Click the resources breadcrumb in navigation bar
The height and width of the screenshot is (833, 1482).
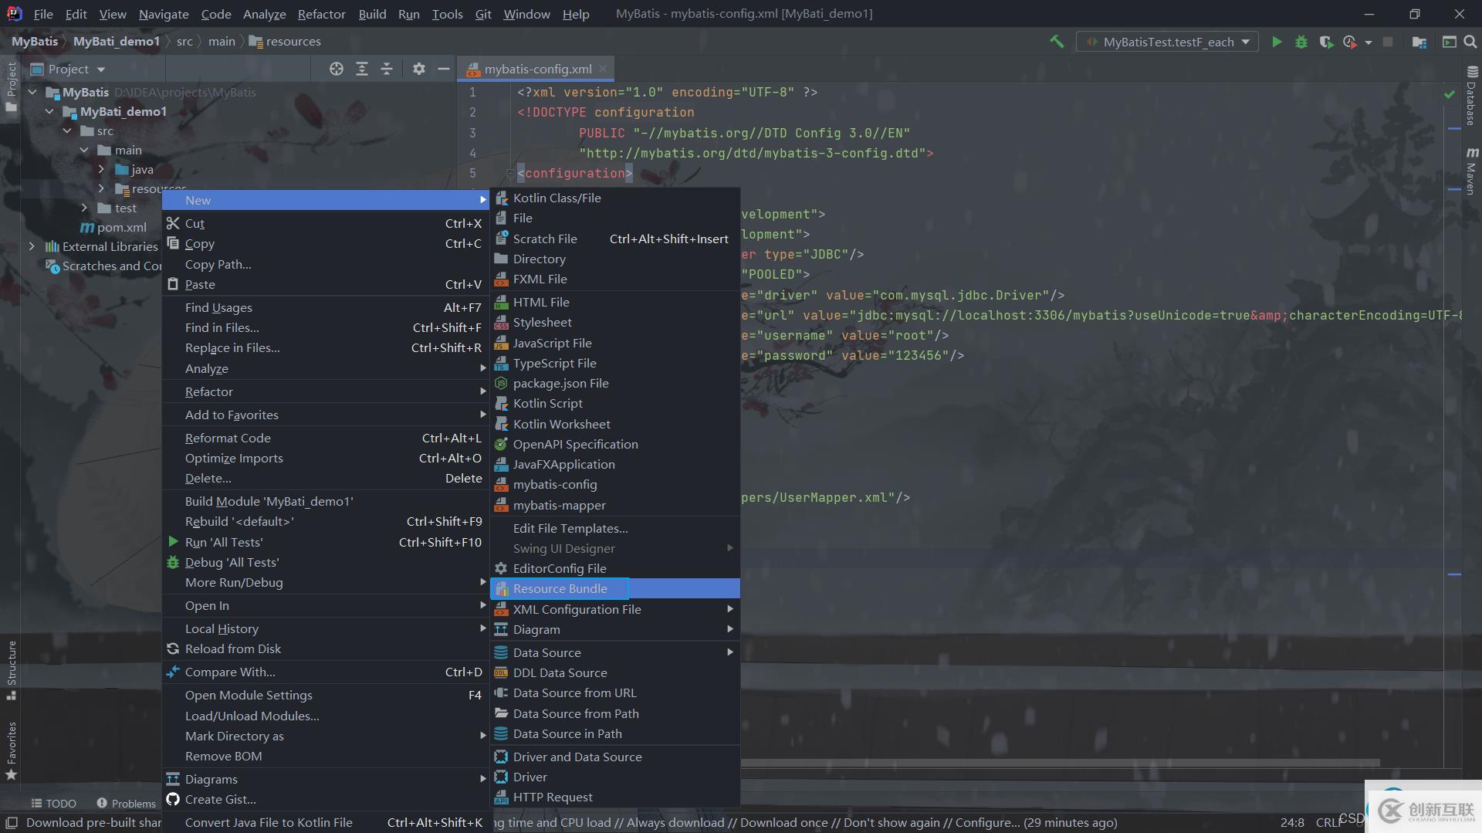click(285, 41)
